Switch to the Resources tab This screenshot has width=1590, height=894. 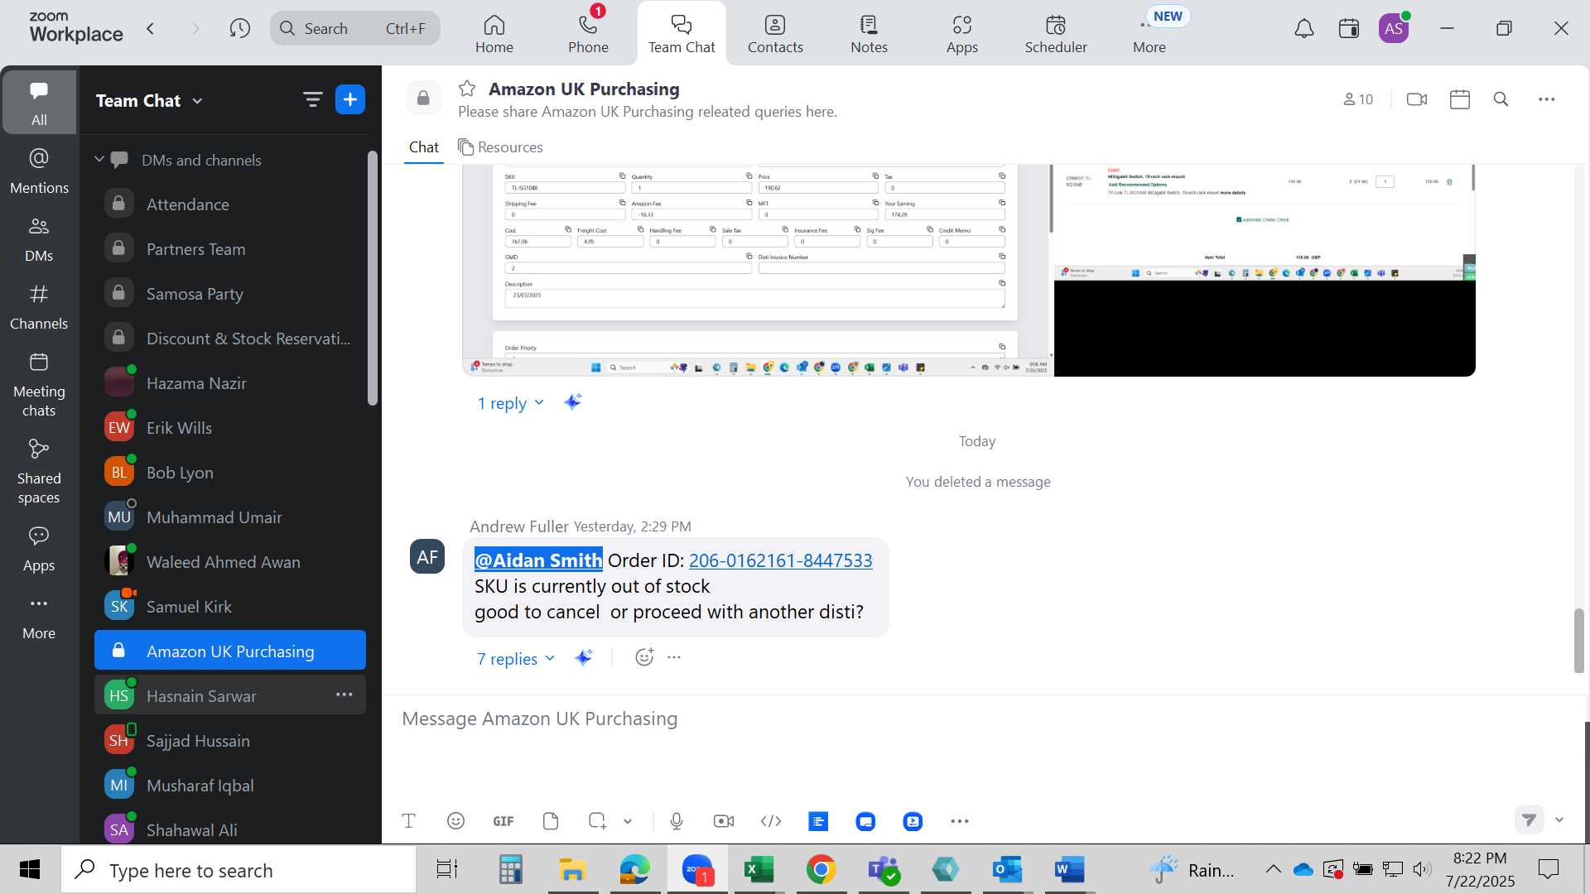(x=500, y=147)
